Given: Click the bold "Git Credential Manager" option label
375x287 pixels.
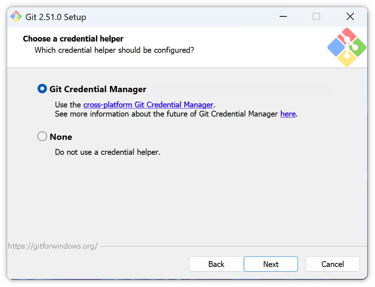Looking at the screenshot, I should (x=98, y=89).
